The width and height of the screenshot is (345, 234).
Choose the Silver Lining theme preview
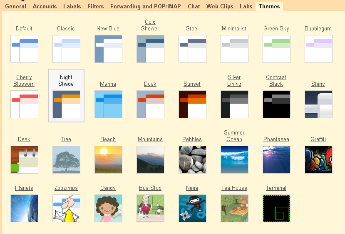pos(235,105)
